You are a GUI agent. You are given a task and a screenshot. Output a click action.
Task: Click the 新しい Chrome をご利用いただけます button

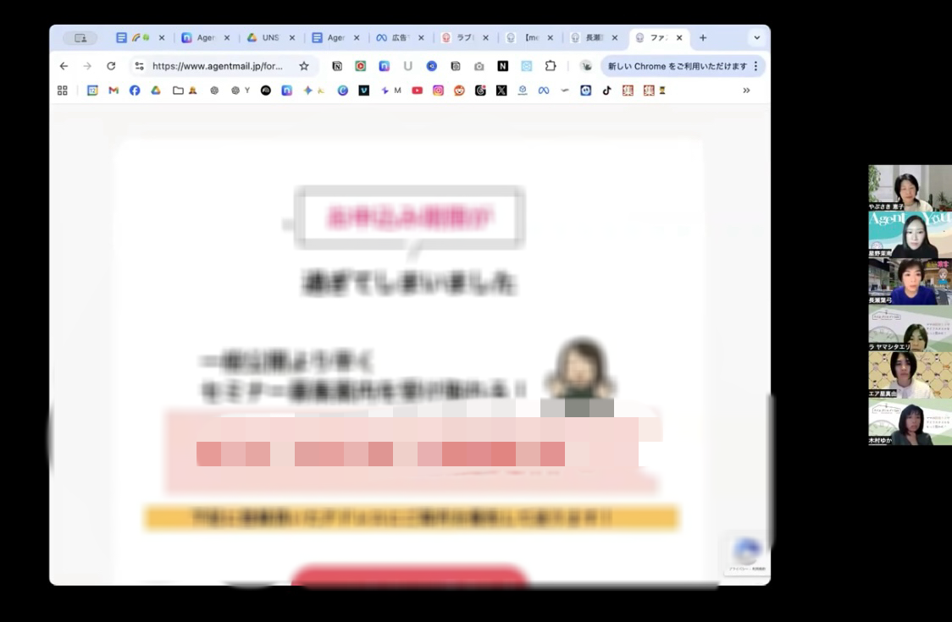677,66
